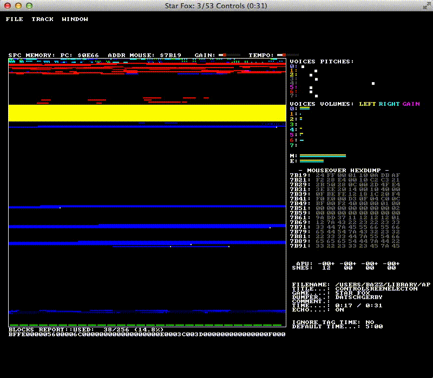Mute voice 0 in Voices Pitches

point(292,66)
